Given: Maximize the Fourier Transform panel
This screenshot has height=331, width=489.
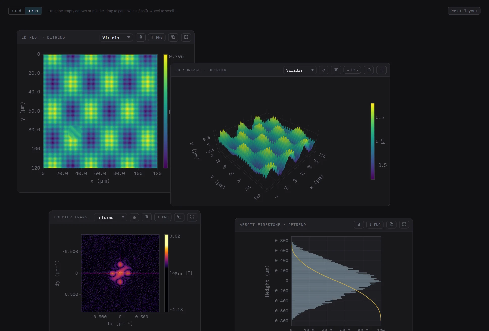Looking at the screenshot, I should [x=192, y=217].
